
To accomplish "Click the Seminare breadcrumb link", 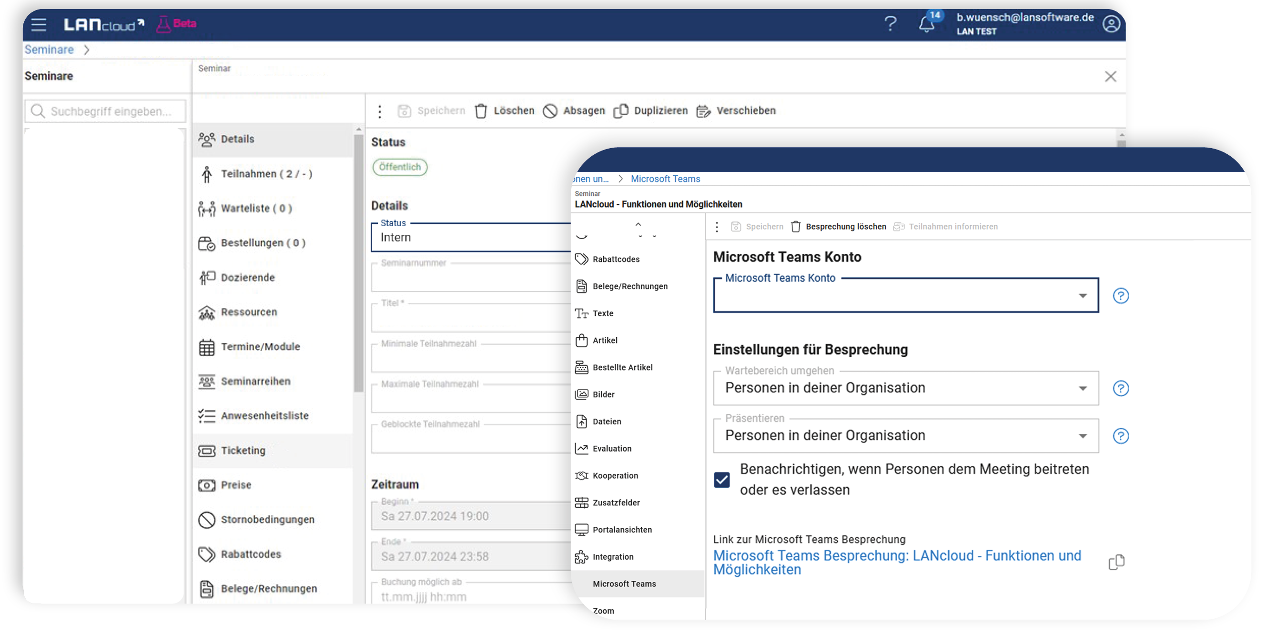I will tap(49, 50).
